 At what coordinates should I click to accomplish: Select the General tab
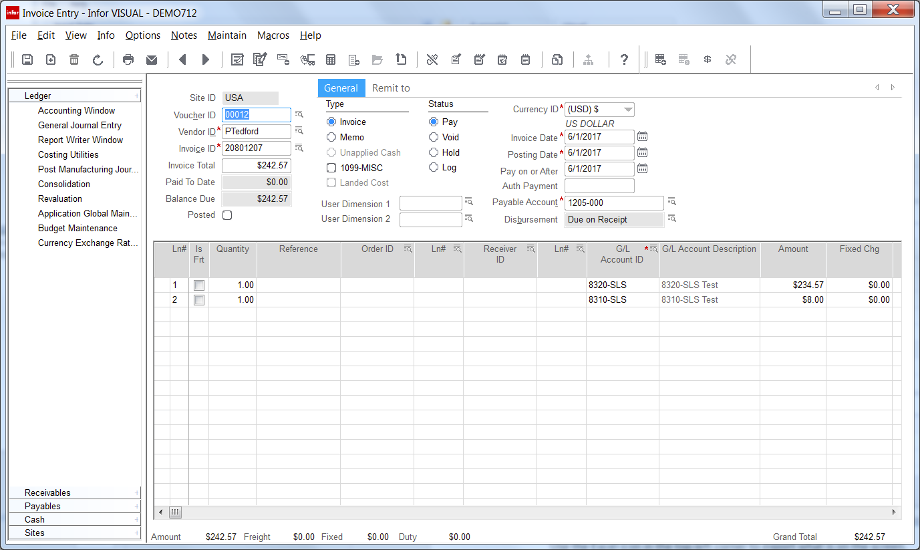(341, 88)
